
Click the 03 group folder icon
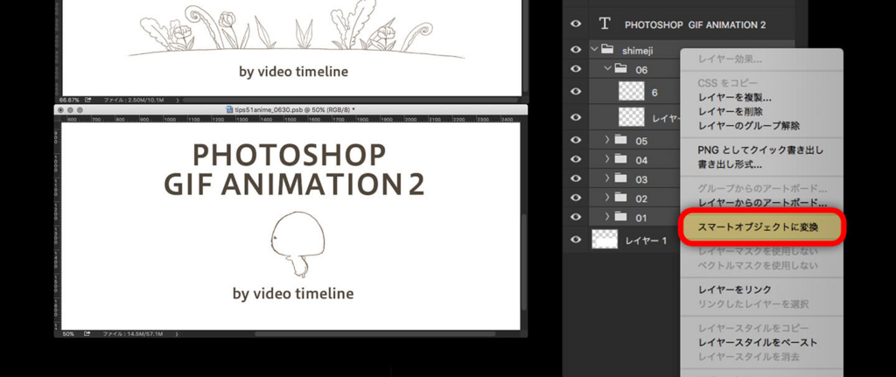620,178
